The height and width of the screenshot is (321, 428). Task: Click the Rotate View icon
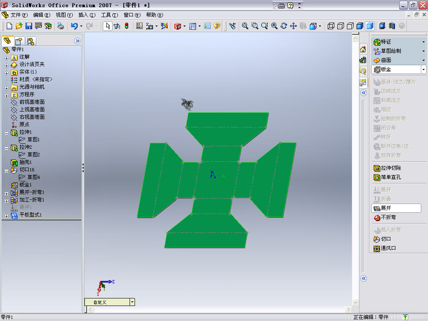[x=284, y=26]
